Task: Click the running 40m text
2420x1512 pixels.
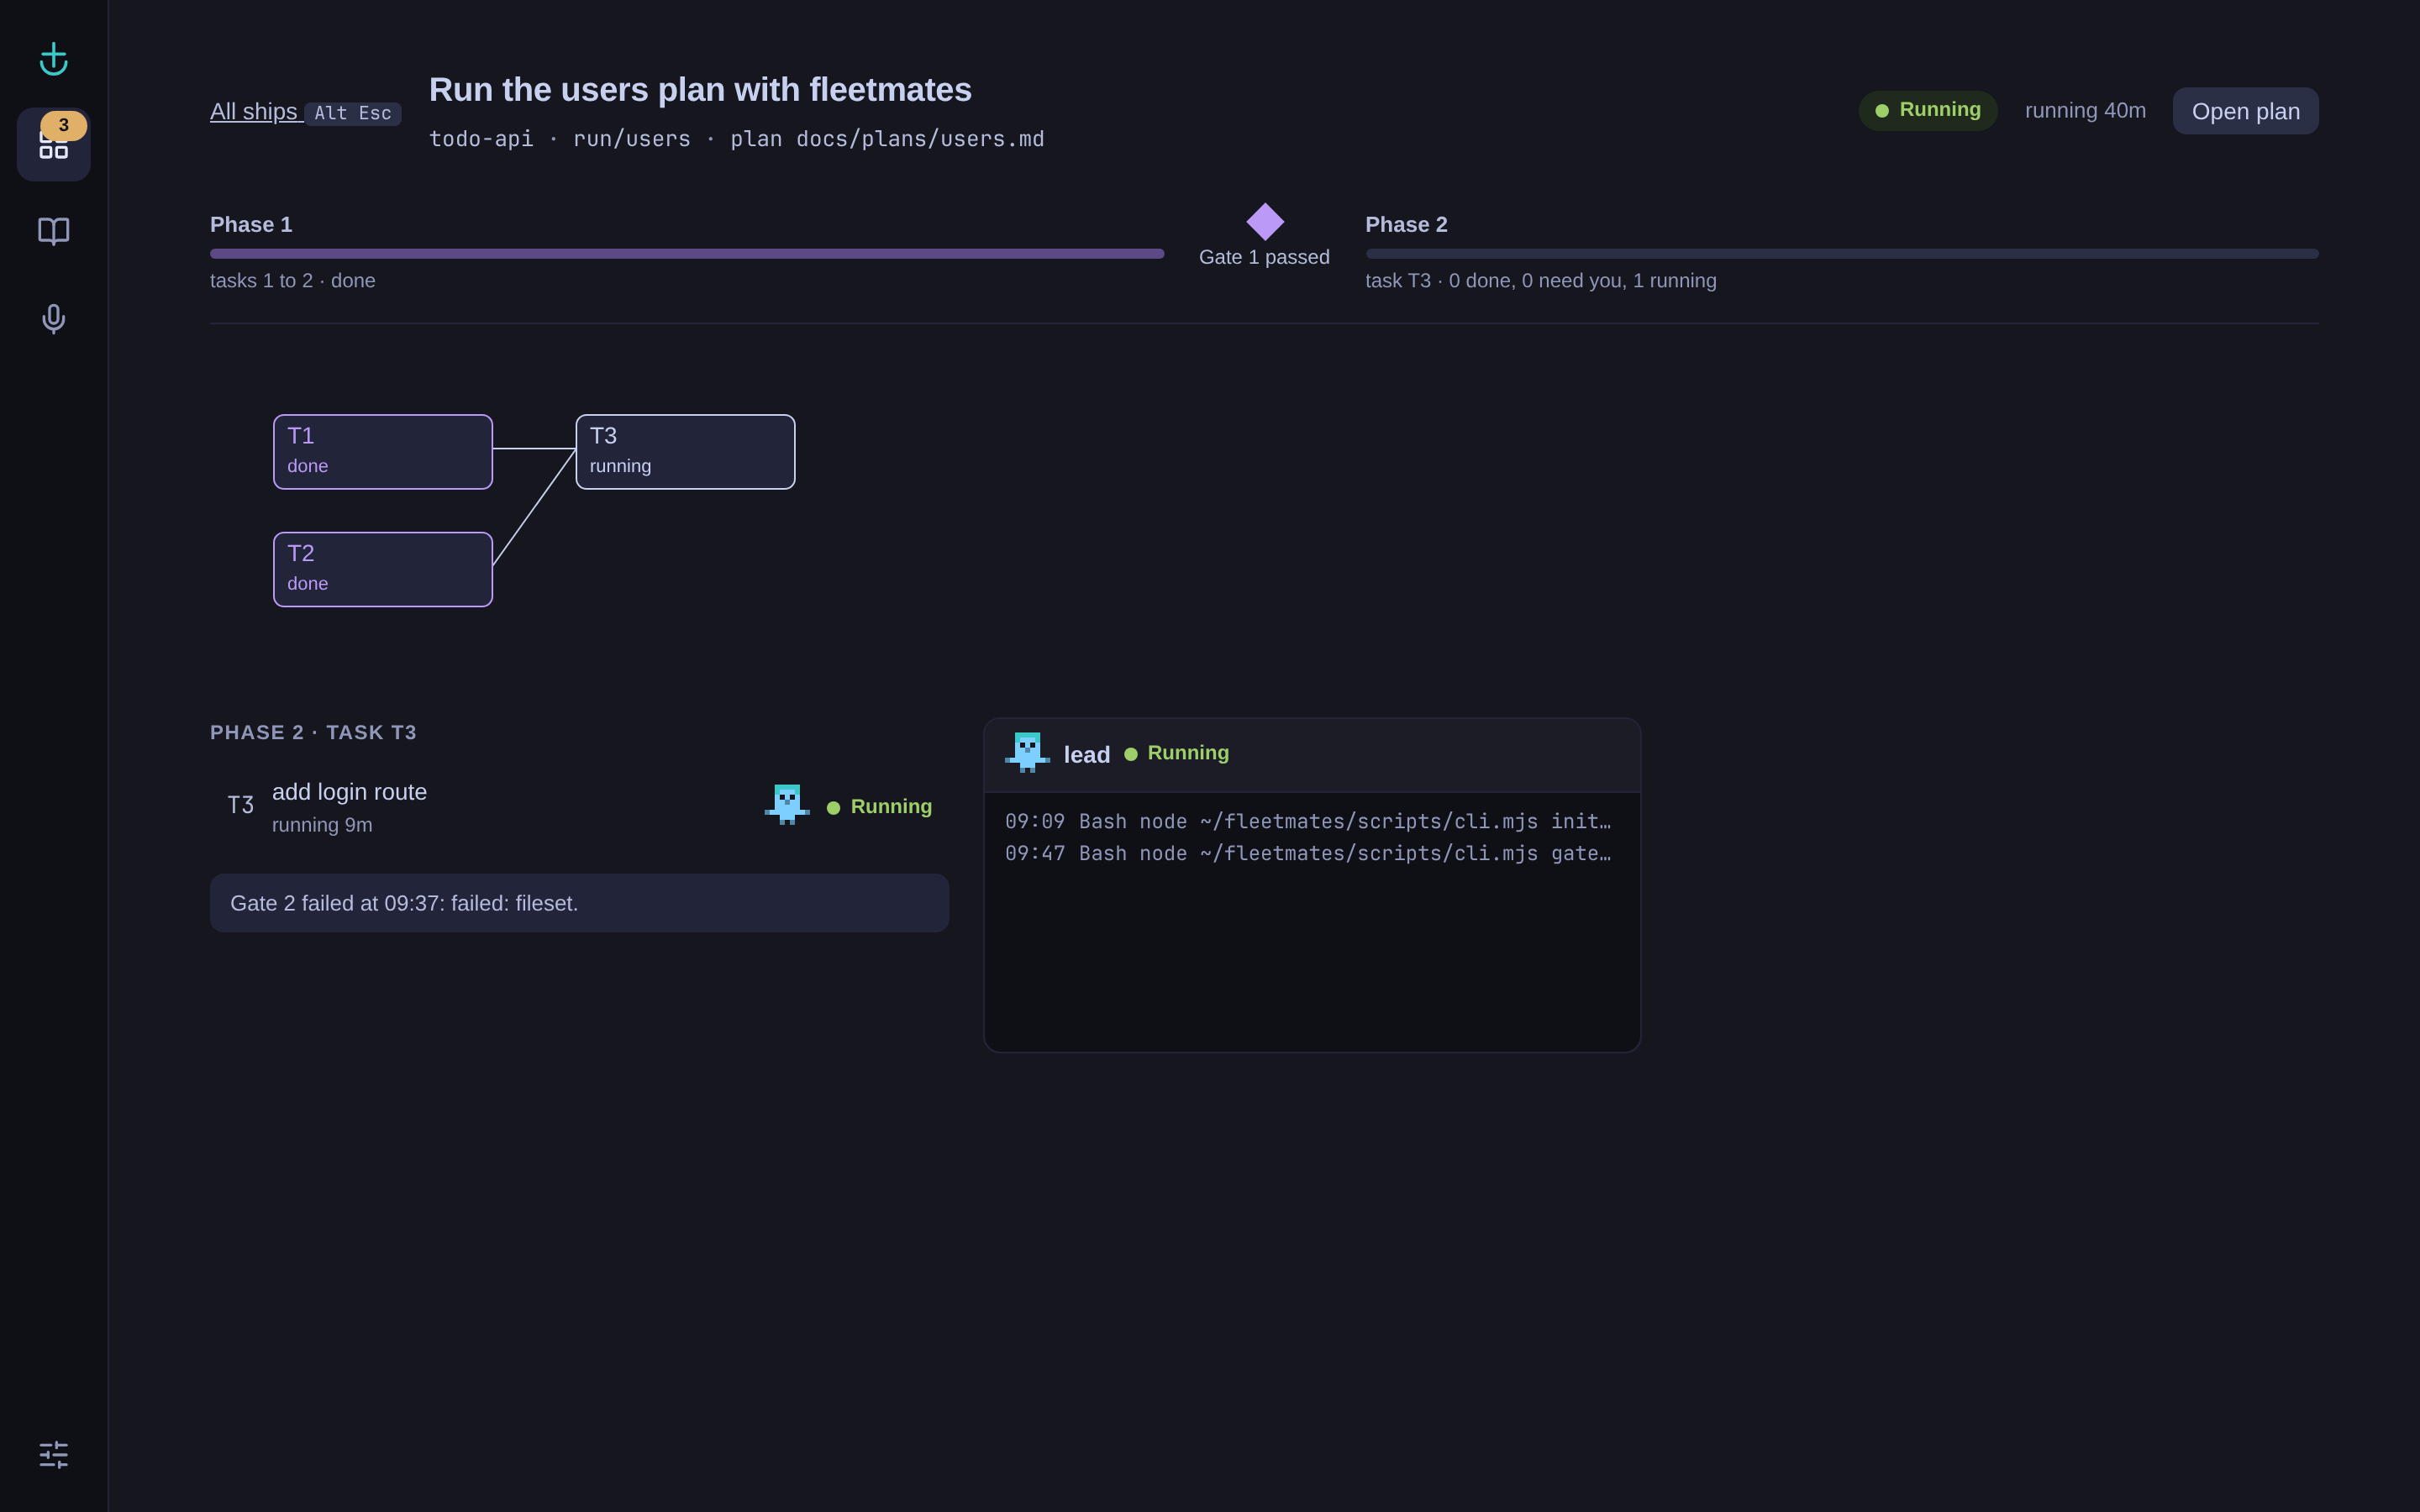Action: click(2086, 110)
